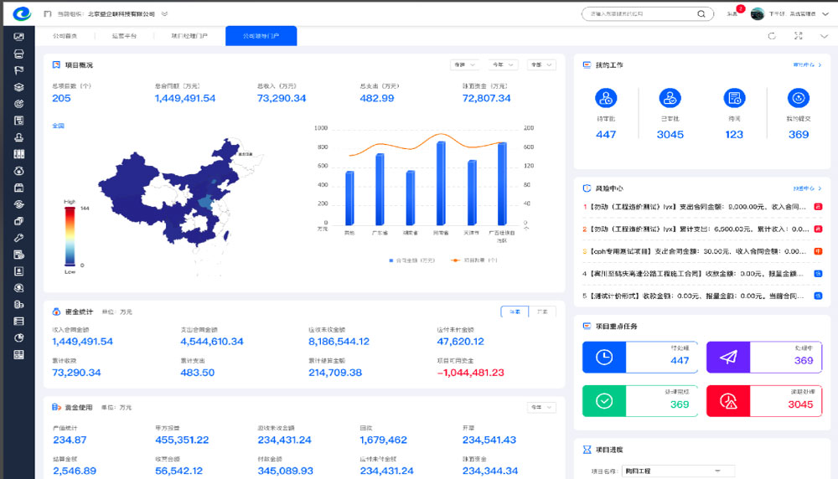
Task: Open first risk item 支出合同金额 9,000.00元
Action: tap(696, 206)
